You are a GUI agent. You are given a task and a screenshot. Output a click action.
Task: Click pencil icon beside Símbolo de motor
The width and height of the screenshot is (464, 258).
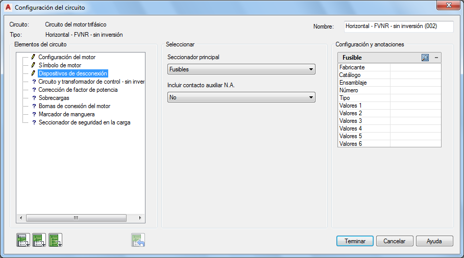pos(34,65)
